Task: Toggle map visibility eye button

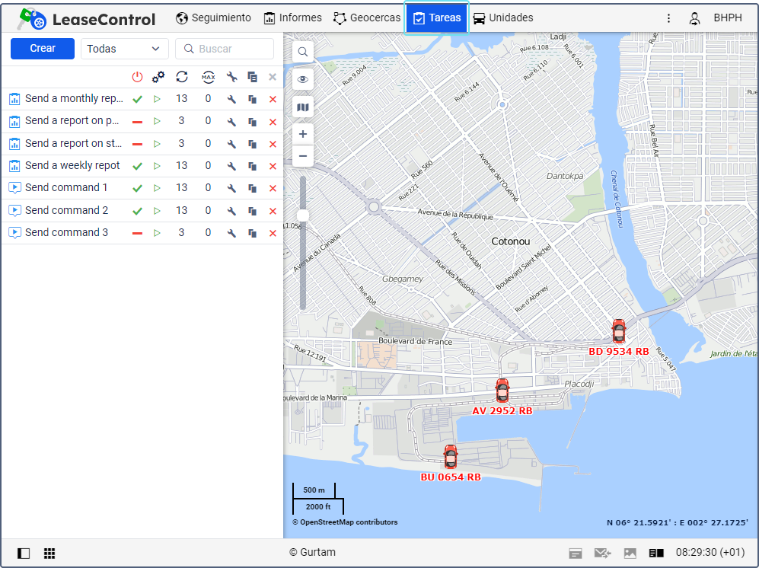Action: tap(303, 79)
